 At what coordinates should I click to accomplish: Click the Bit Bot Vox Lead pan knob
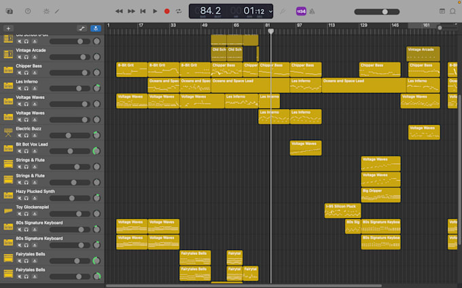pos(96,150)
